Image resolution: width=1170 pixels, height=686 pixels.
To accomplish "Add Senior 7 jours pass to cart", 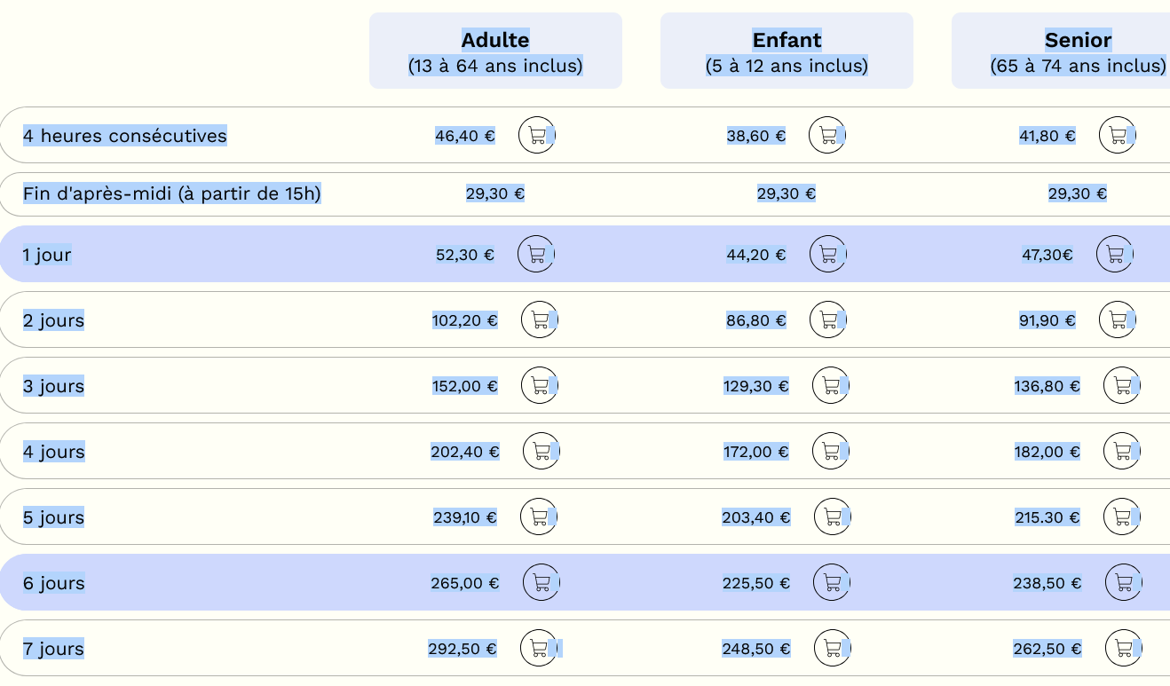I will tap(1123, 649).
